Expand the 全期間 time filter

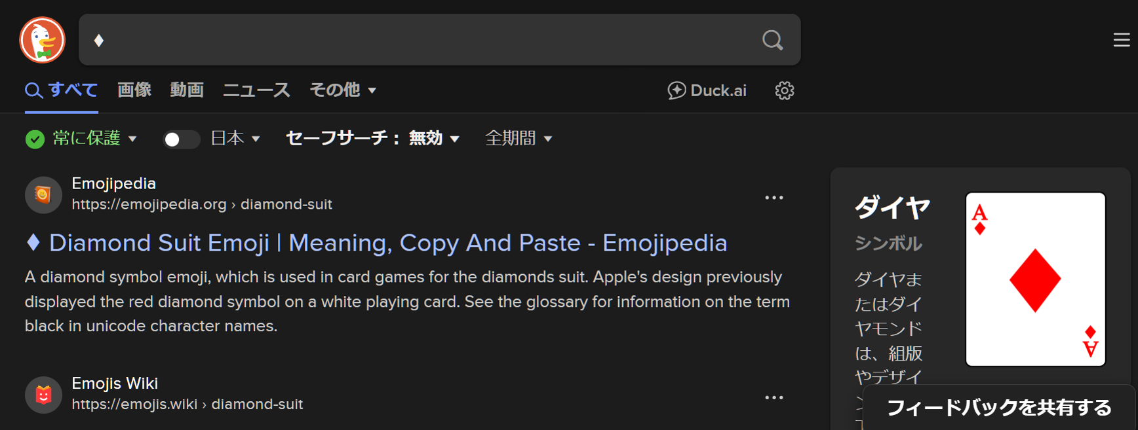coord(518,139)
